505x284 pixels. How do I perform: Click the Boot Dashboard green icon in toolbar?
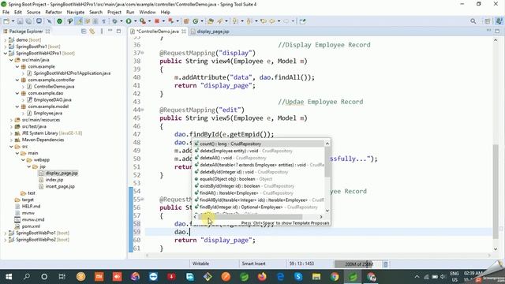pyautogui.click(x=60, y=21)
